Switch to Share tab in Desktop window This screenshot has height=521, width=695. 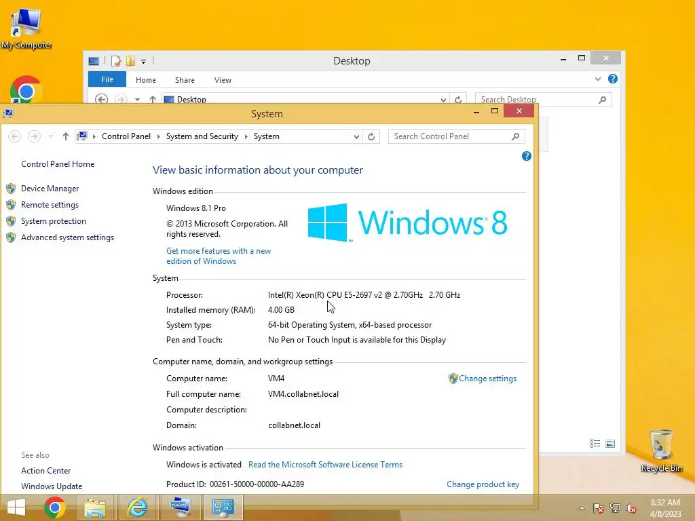tap(185, 80)
